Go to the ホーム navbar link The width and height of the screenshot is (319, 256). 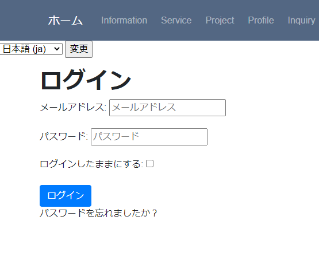(66, 21)
